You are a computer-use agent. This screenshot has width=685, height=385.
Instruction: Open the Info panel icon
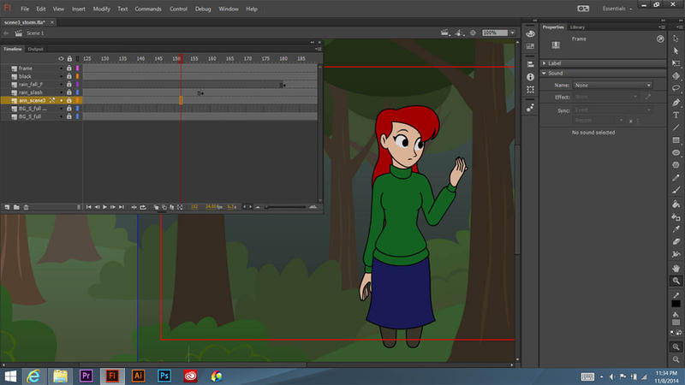coord(530,77)
